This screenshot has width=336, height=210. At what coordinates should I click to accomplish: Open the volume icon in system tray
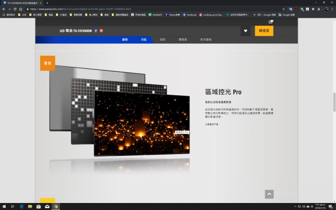[x=304, y=207]
